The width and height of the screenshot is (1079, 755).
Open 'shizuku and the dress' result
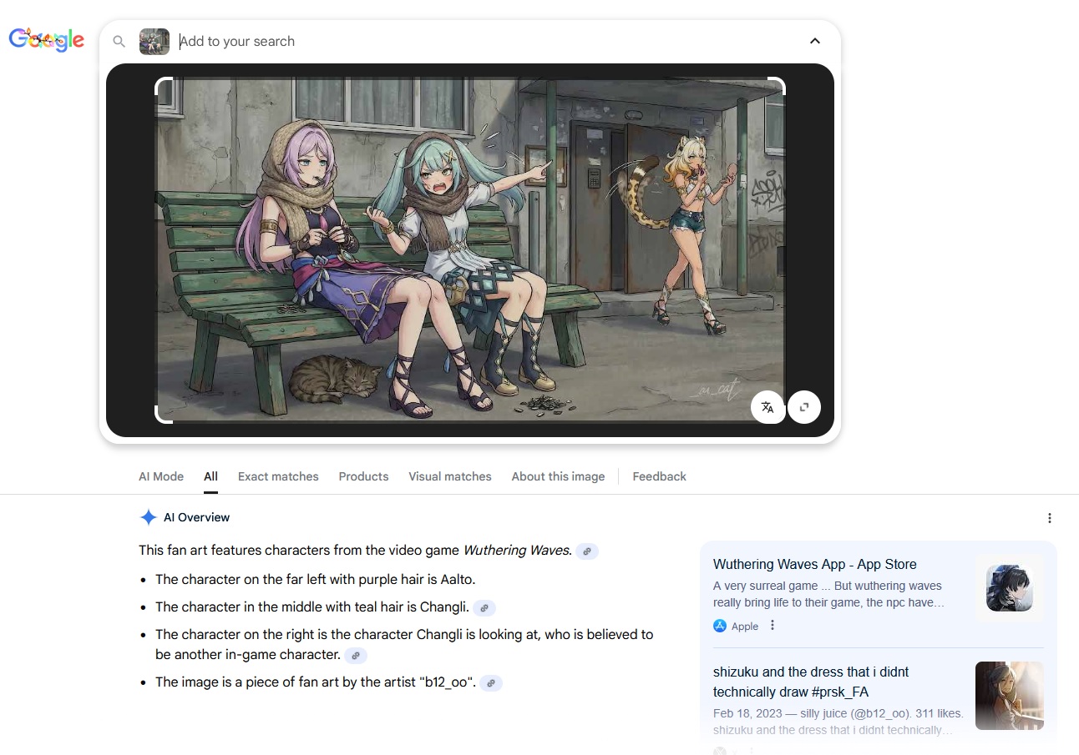(811, 682)
